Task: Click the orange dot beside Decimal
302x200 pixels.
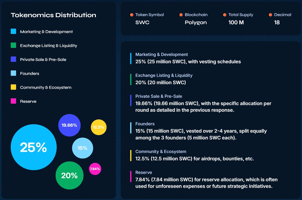Action: (x=271, y=15)
